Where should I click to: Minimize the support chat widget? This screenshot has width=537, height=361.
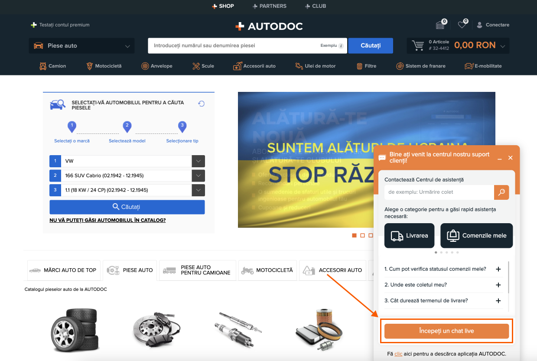(x=499, y=158)
